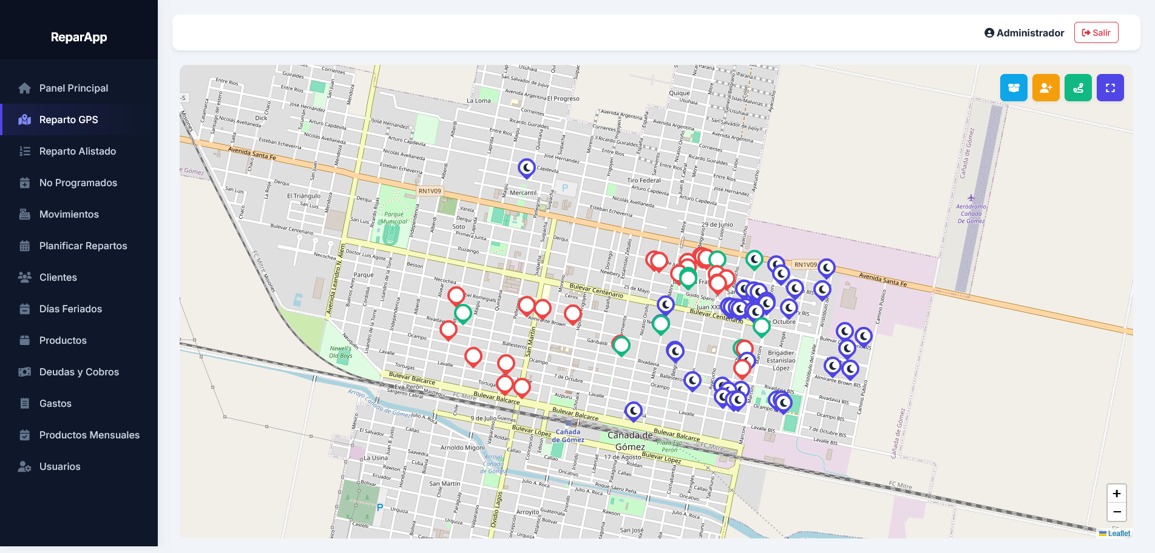Click the green route map button

tap(1078, 88)
